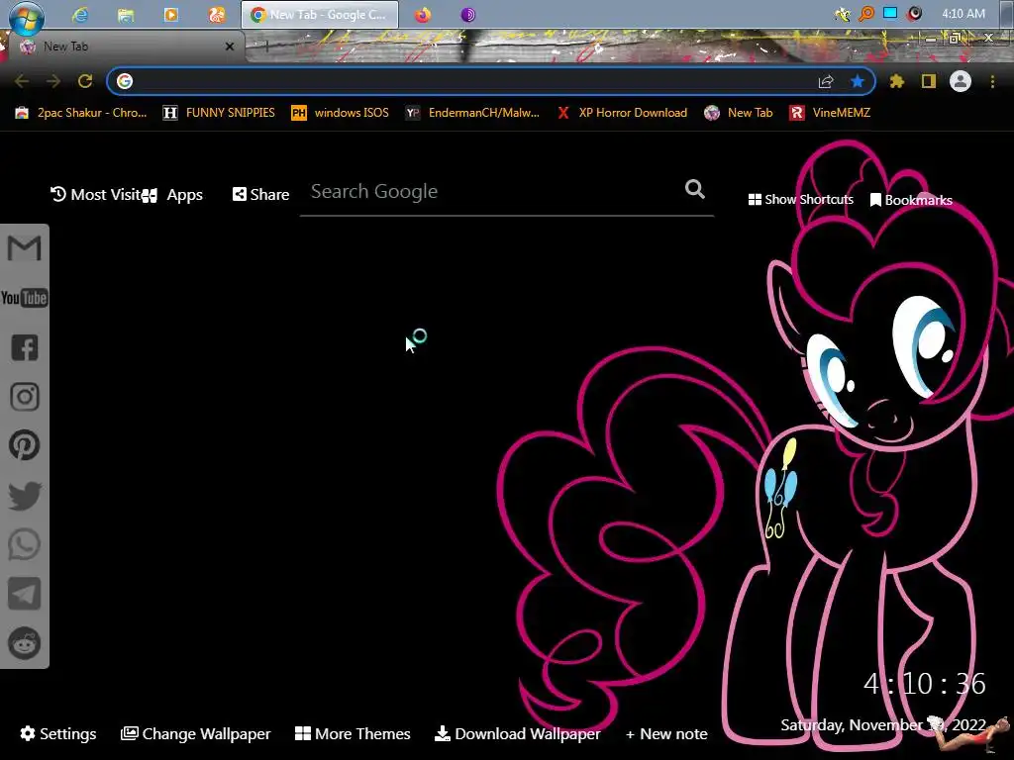The width and height of the screenshot is (1014, 760).
Task: Open new tab page Settings
Action: (x=58, y=733)
